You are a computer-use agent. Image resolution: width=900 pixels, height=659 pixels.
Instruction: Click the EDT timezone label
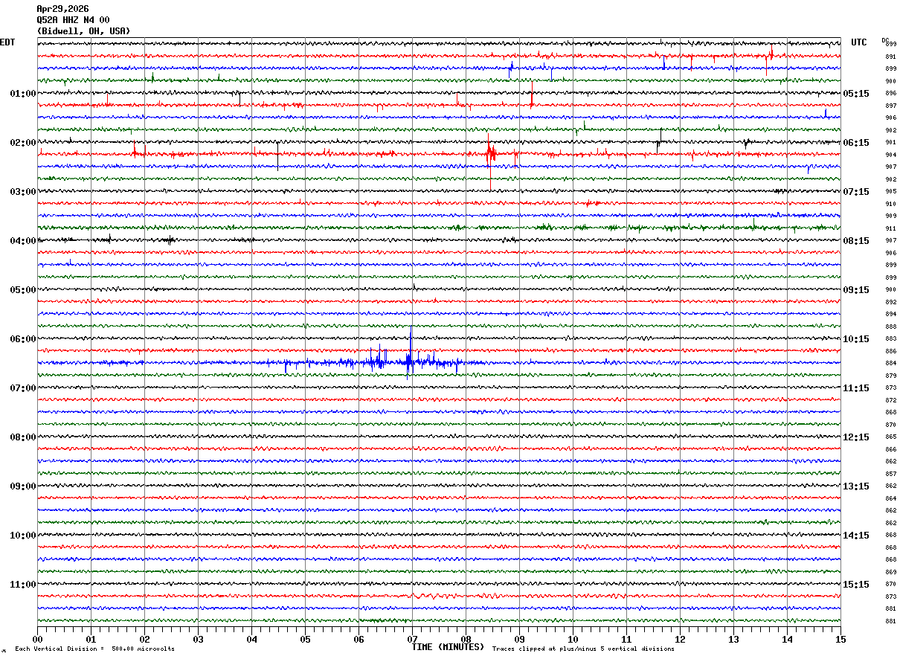pos(7,42)
